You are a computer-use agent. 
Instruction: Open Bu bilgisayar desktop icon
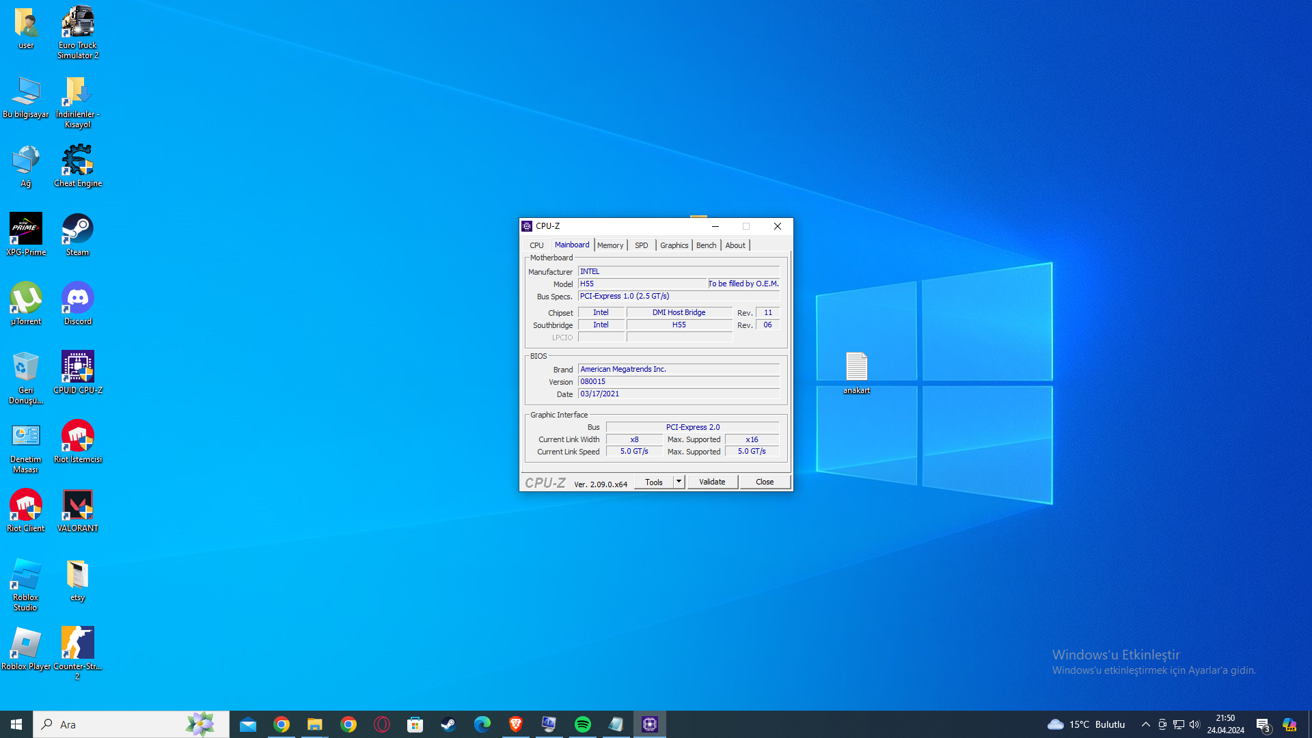click(26, 98)
